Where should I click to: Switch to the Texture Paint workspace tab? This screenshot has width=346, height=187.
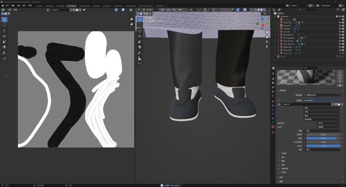pyautogui.click(x=84, y=6)
